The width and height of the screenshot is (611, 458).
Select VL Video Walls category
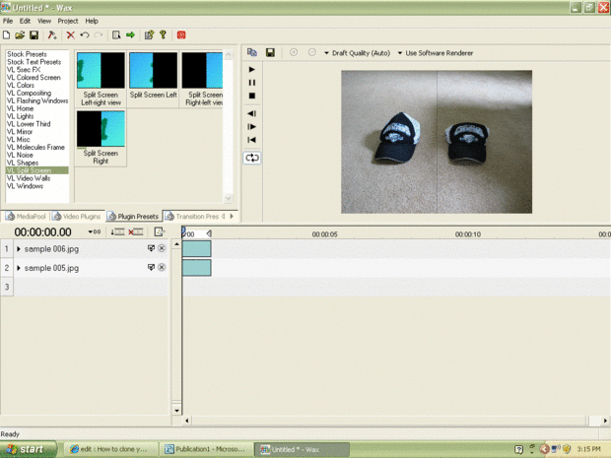pyautogui.click(x=29, y=178)
